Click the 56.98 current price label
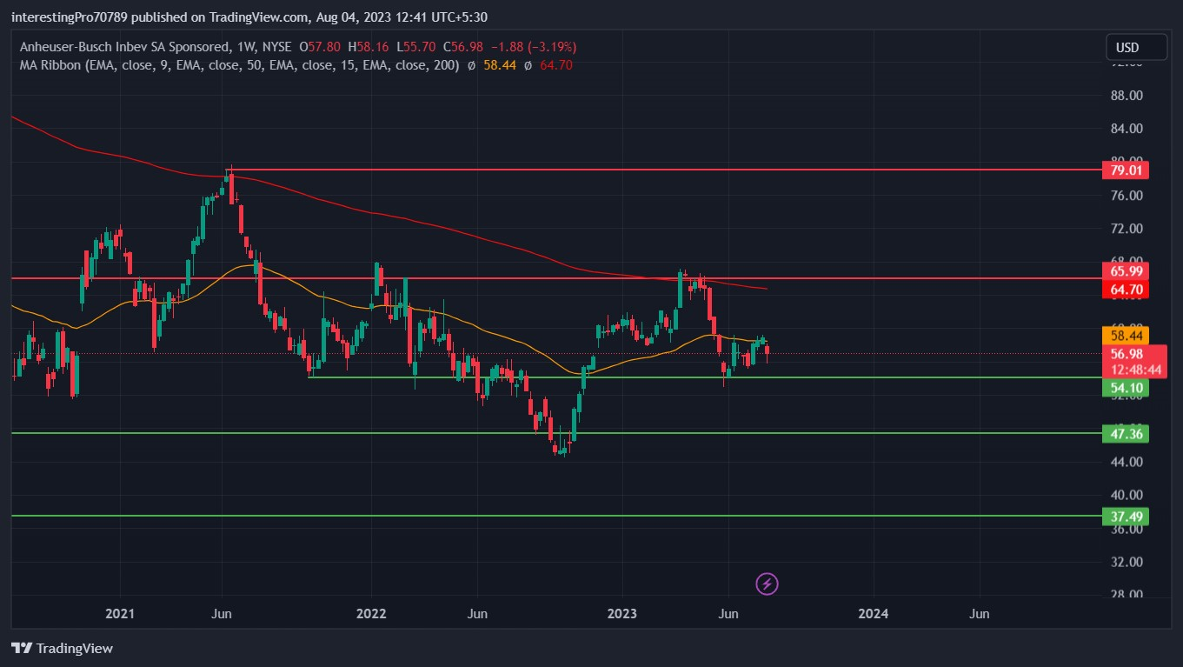The width and height of the screenshot is (1183, 667). (1127, 354)
